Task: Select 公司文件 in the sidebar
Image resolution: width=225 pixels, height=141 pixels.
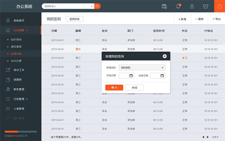Action: point(16,54)
